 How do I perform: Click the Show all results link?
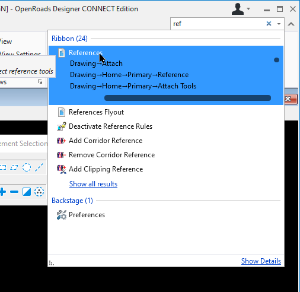(x=93, y=184)
